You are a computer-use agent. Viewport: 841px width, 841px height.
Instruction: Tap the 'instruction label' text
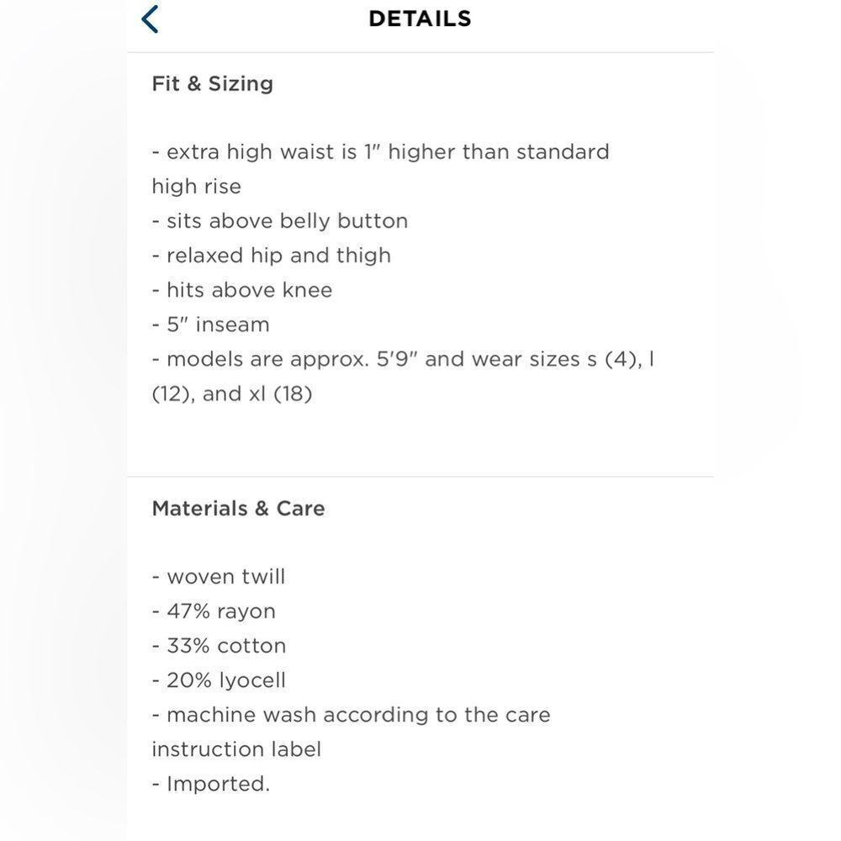(x=236, y=748)
